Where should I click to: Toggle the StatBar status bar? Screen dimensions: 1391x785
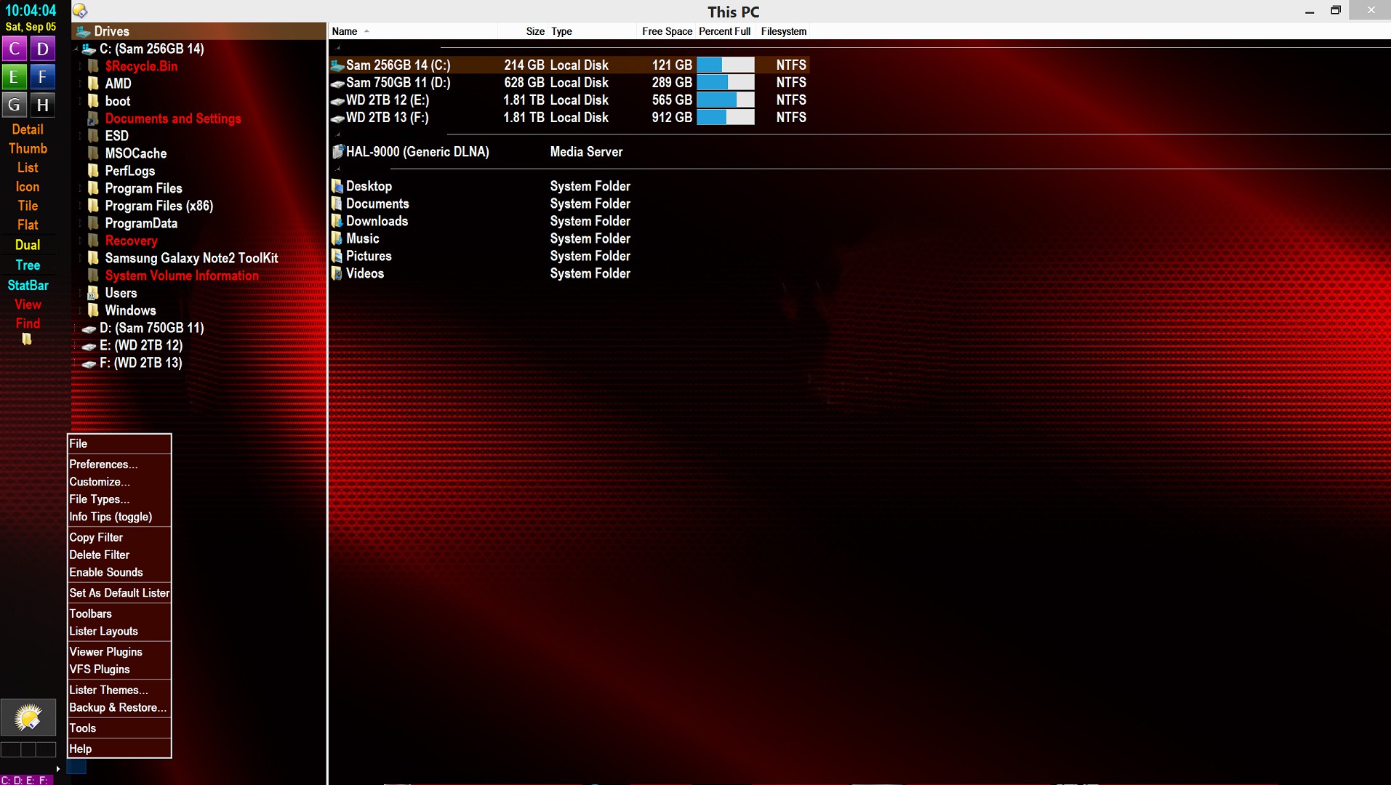[28, 285]
